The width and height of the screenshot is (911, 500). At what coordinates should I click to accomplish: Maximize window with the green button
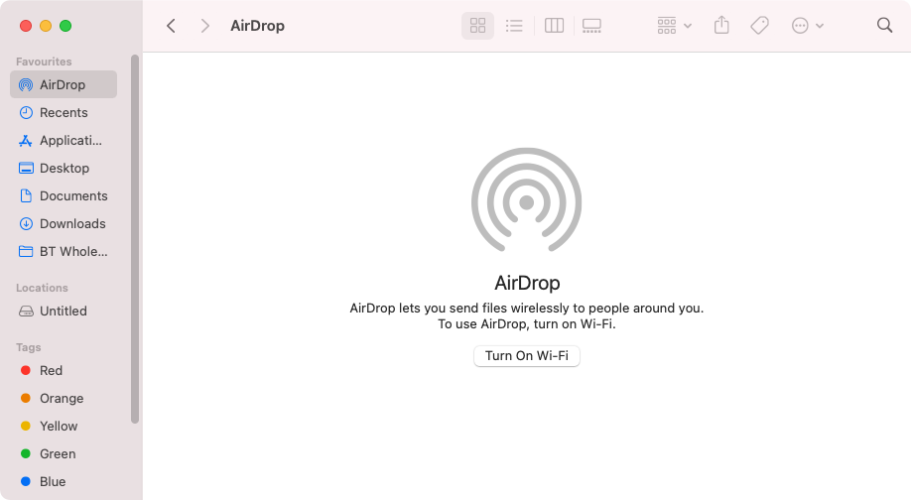tap(65, 26)
